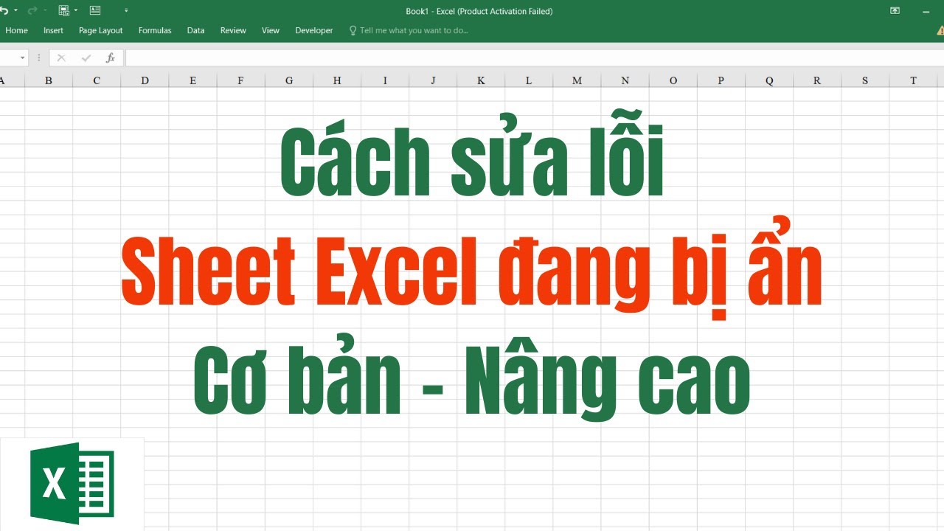Go to the Formulas tab
This screenshot has width=944, height=531.
[x=155, y=30]
